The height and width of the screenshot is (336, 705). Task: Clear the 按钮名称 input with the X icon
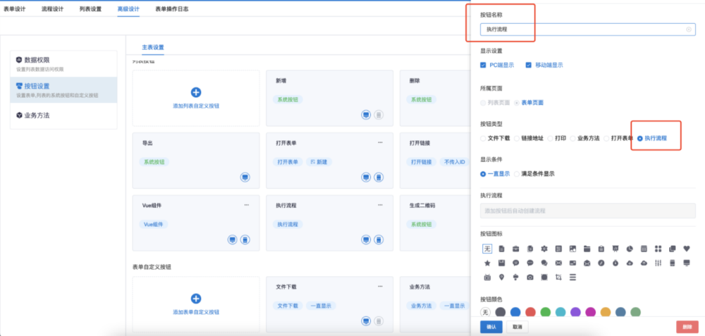[x=689, y=30]
